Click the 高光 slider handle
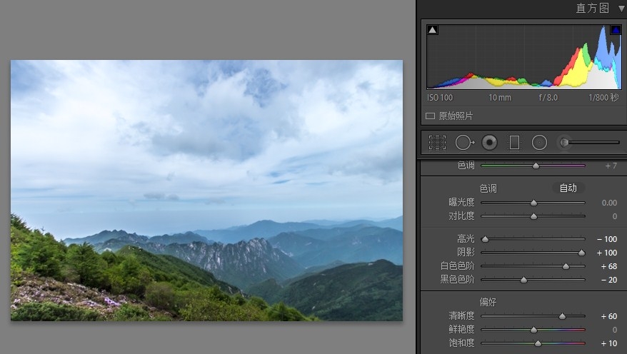The height and width of the screenshot is (354, 627). click(x=485, y=239)
